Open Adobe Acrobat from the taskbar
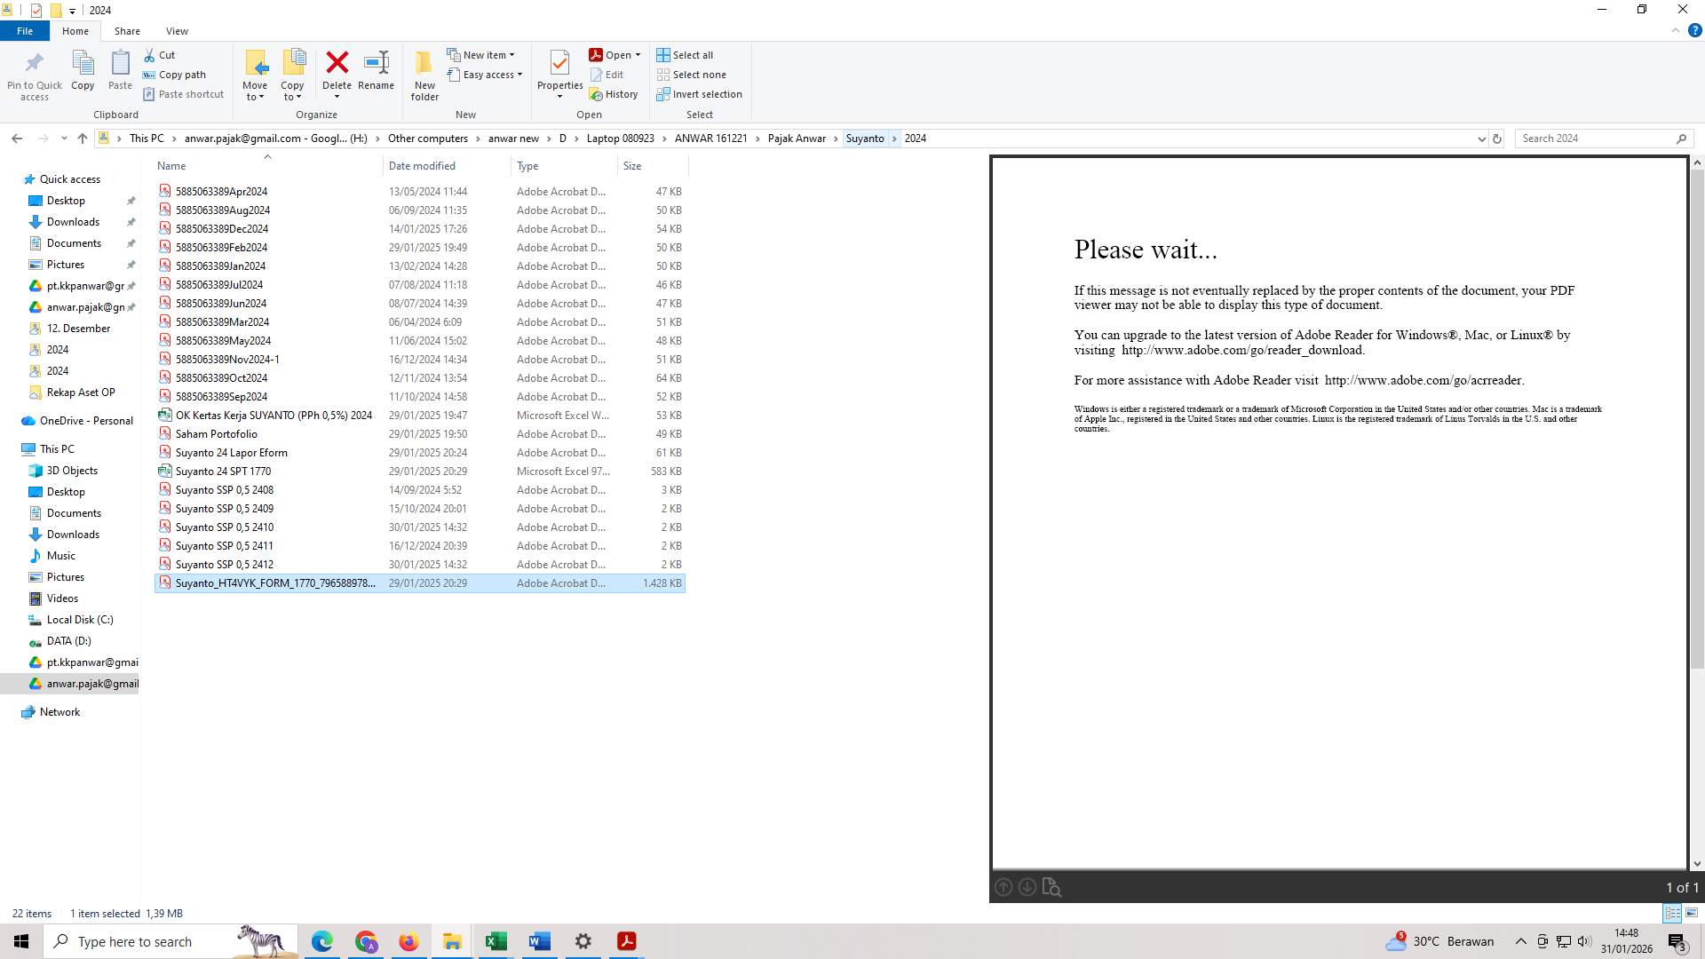 (626, 940)
